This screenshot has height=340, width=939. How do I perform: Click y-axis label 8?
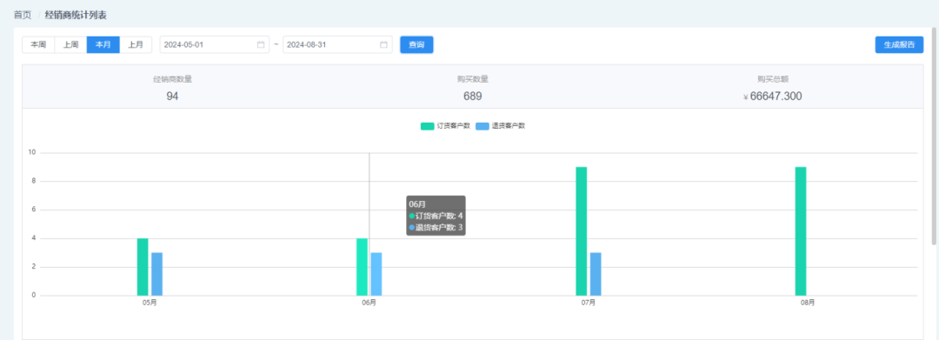[x=34, y=181]
